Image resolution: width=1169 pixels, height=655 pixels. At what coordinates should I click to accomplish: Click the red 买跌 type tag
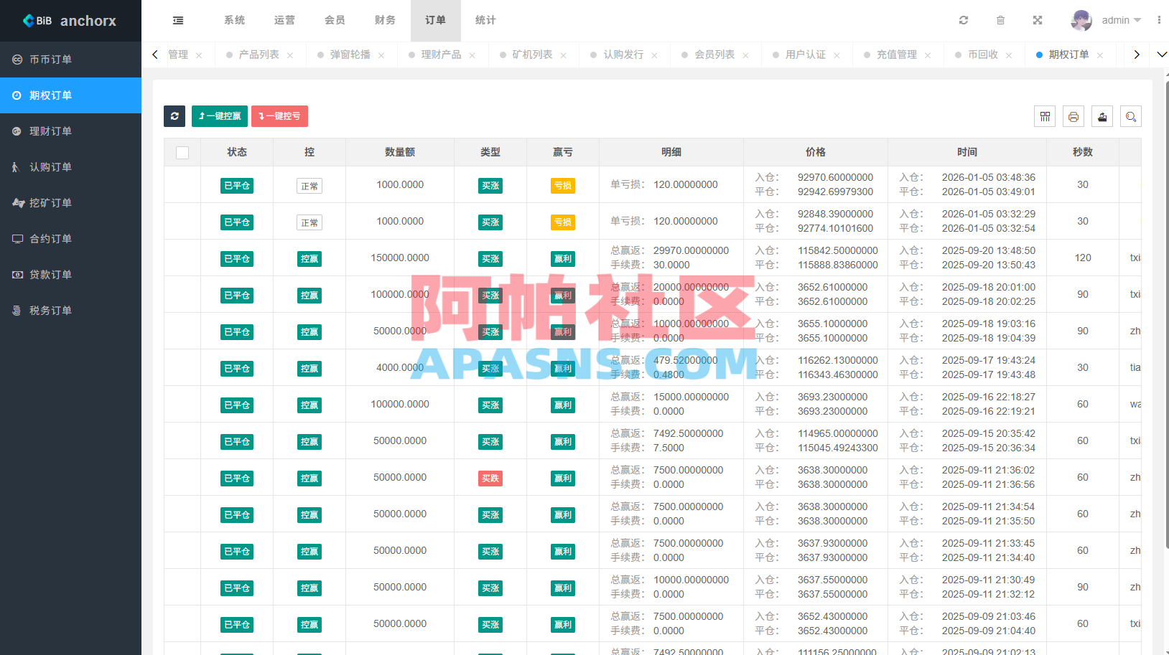point(490,479)
